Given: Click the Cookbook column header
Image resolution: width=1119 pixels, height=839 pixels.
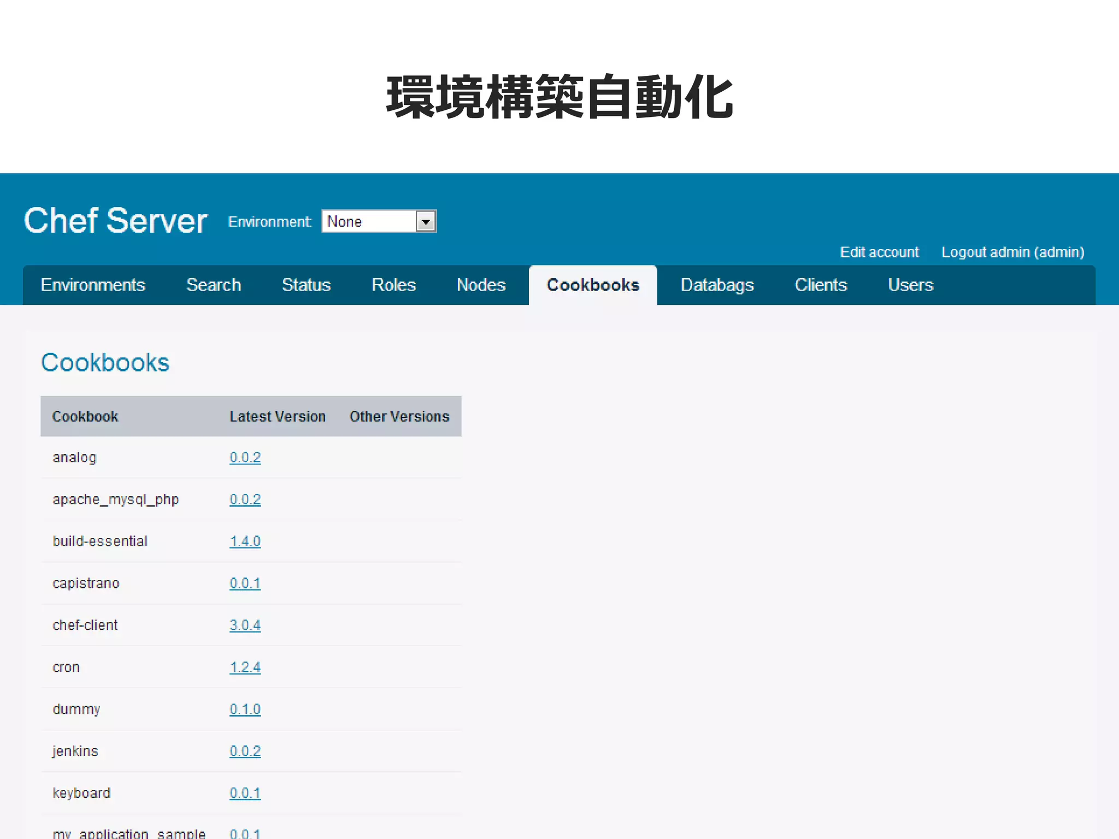Looking at the screenshot, I should [x=85, y=417].
